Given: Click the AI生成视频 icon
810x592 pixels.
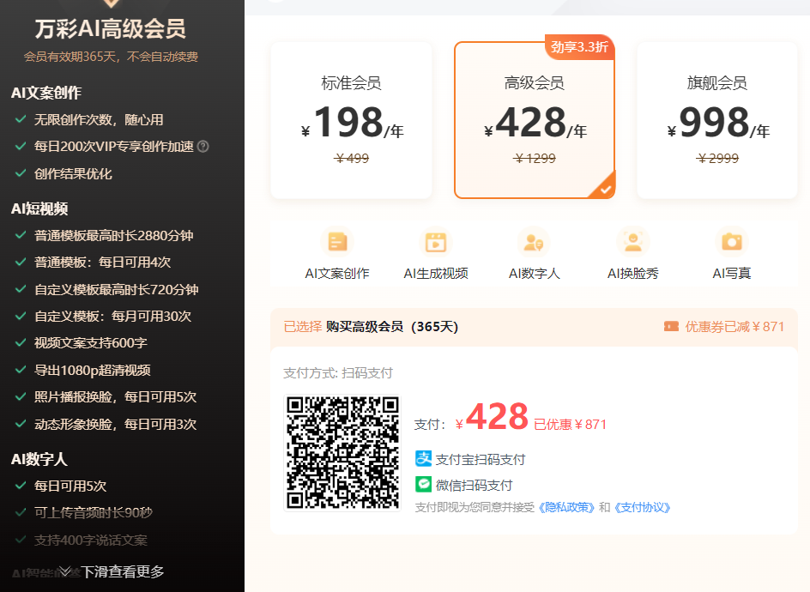Looking at the screenshot, I should click(x=436, y=242).
